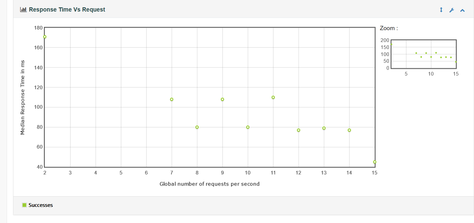Click the 'Response Time Vs Request' panel title
The width and height of the screenshot is (474, 223).
pos(67,9)
